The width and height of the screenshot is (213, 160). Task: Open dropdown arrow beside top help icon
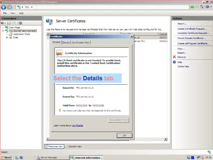(211, 7)
